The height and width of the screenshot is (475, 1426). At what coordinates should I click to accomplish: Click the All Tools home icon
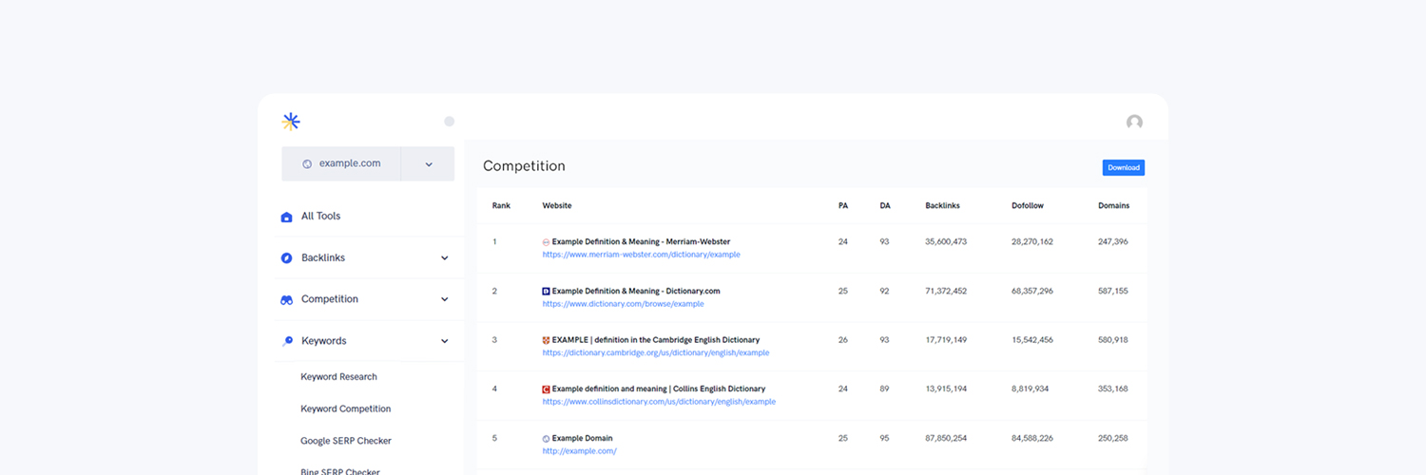click(x=287, y=217)
